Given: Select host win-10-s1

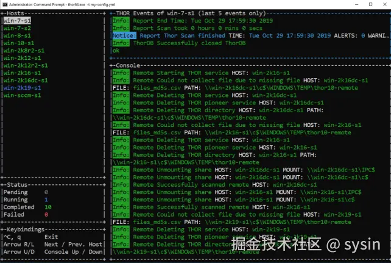Looking at the screenshot, I should pyautogui.click(x=19, y=43).
